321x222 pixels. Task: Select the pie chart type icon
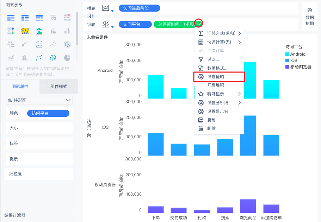[x=67, y=58]
